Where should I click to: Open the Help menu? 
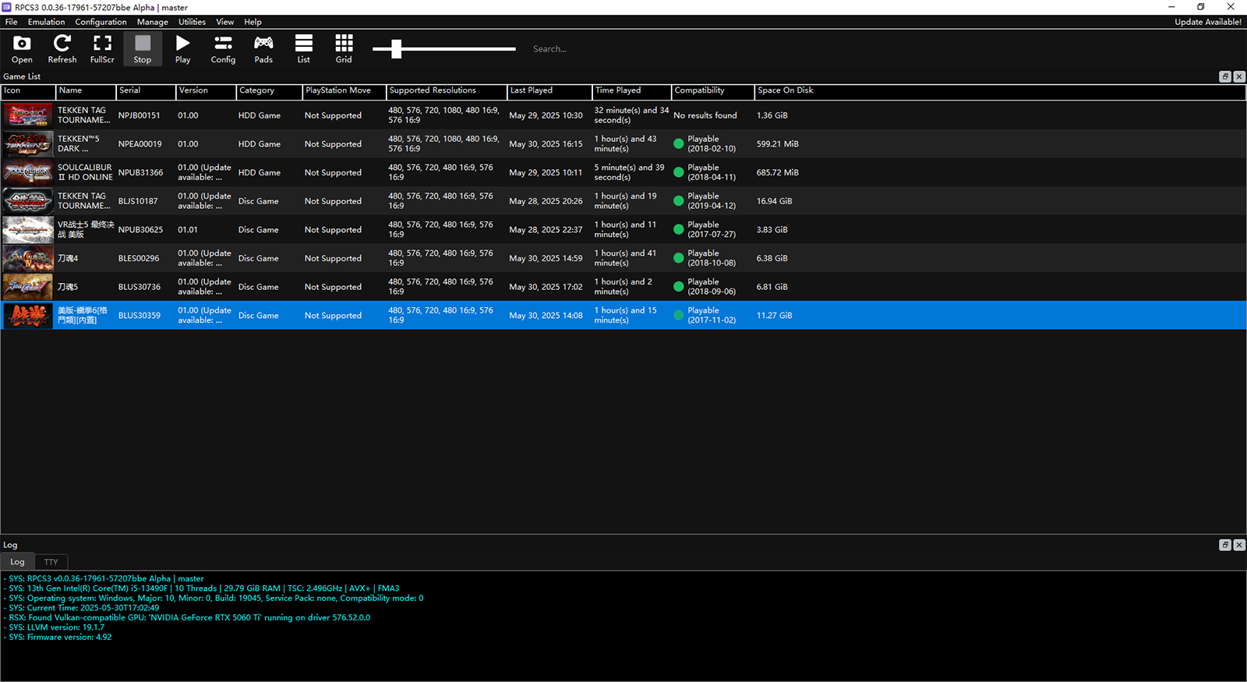pyautogui.click(x=253, y=22)
